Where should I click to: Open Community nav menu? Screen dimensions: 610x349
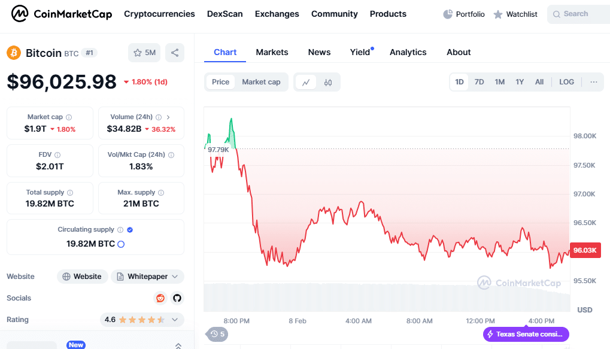[x=335, y=14]
